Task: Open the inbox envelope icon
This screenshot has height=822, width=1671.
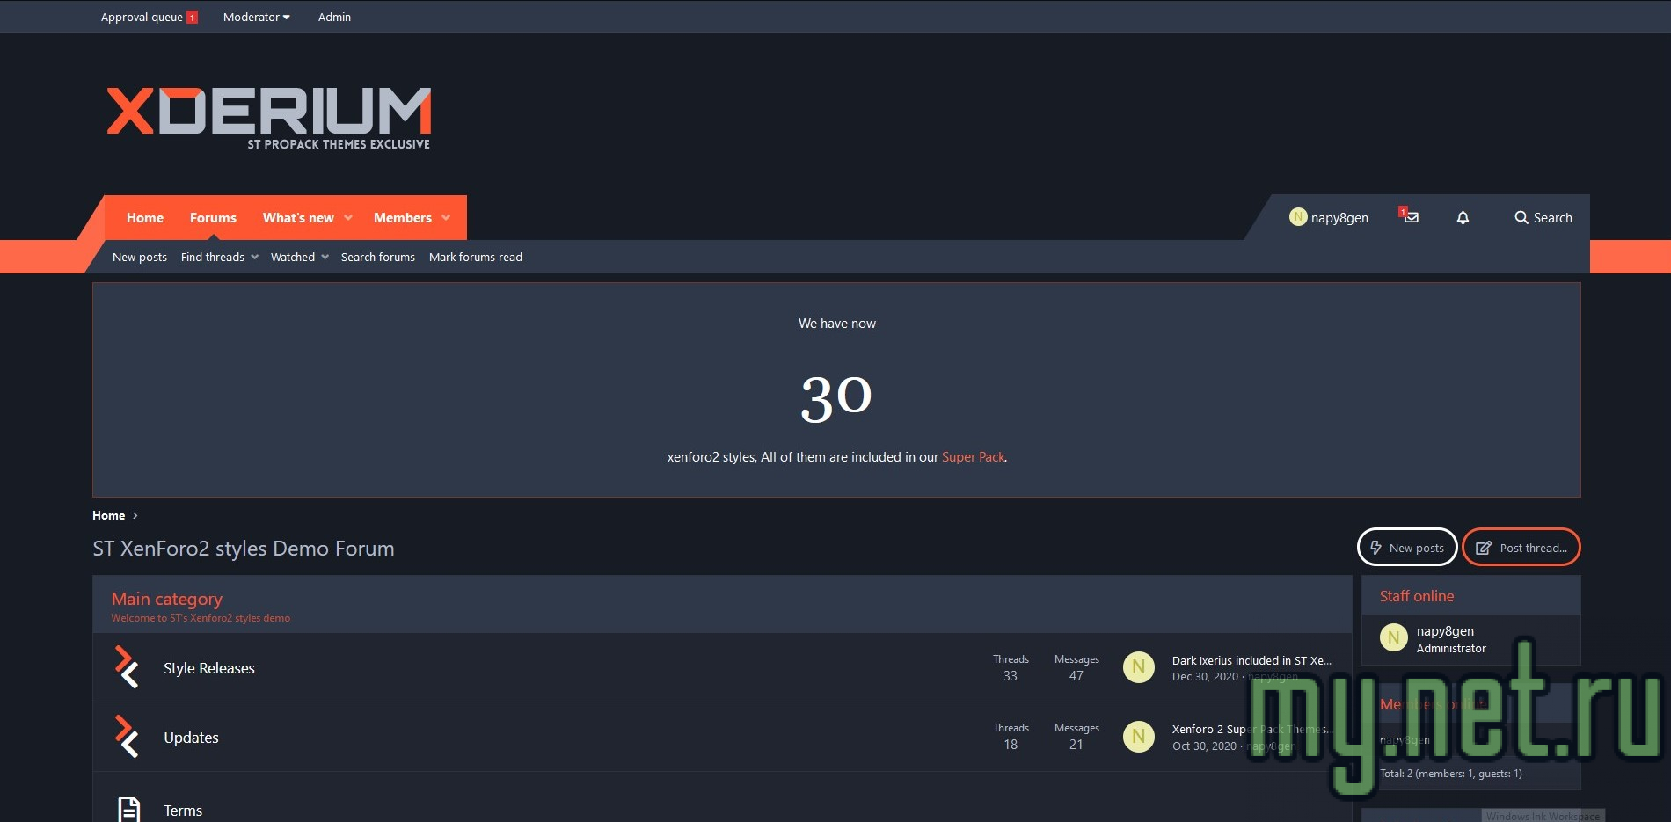Action: point(1411,217)
